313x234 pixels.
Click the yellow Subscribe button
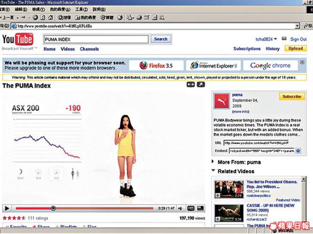292,97
